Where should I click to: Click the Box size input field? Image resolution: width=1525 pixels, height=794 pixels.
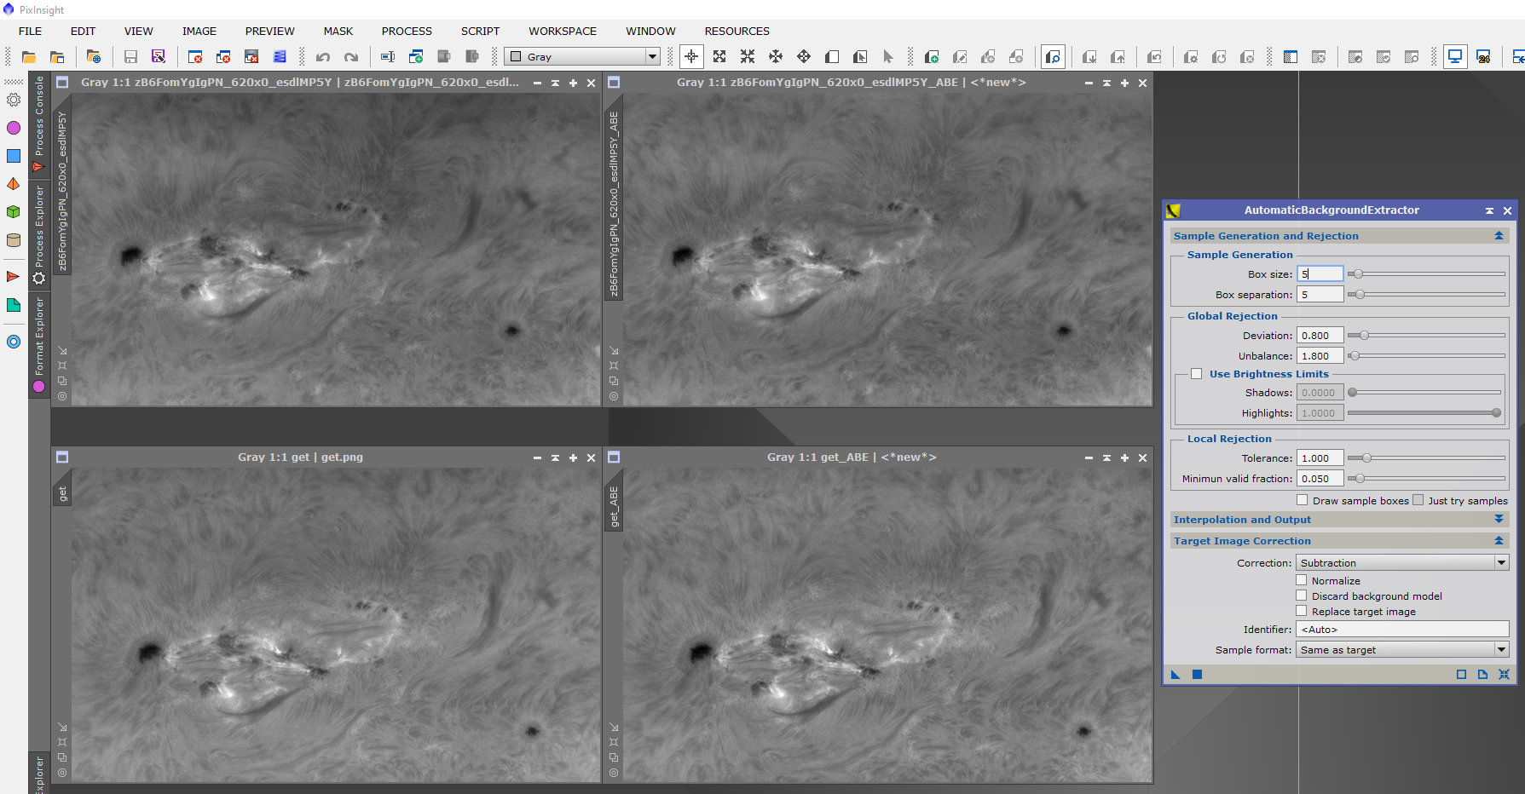coord(1320,274)
